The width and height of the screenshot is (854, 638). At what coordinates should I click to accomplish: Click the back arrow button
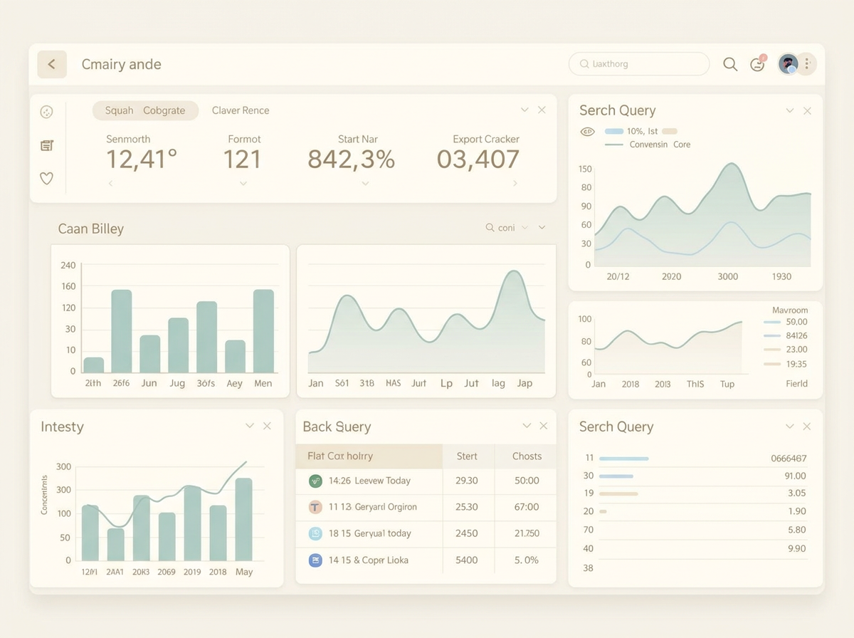tap(52, 64)
